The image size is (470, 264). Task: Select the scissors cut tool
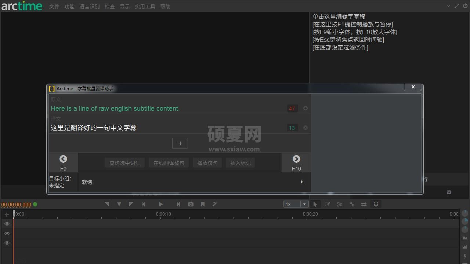coord(340,204)
